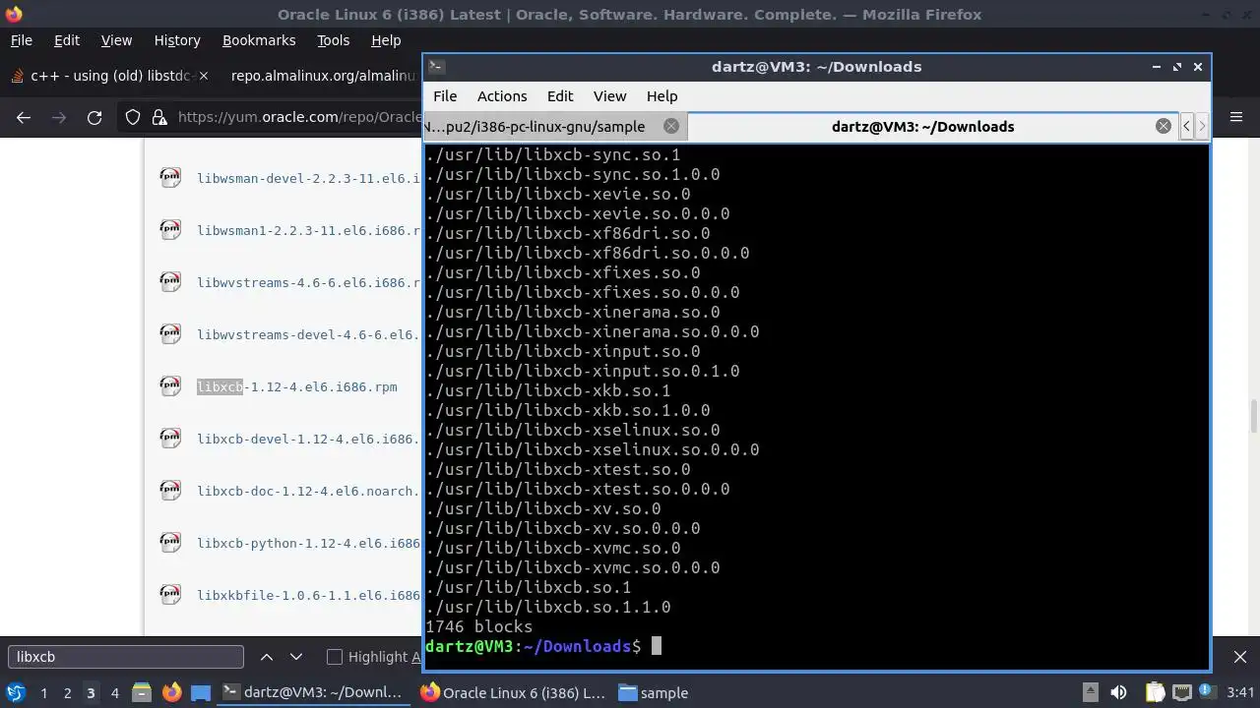
Task: Close the libstdc++ Firefox tab
Action: (204, 76)
